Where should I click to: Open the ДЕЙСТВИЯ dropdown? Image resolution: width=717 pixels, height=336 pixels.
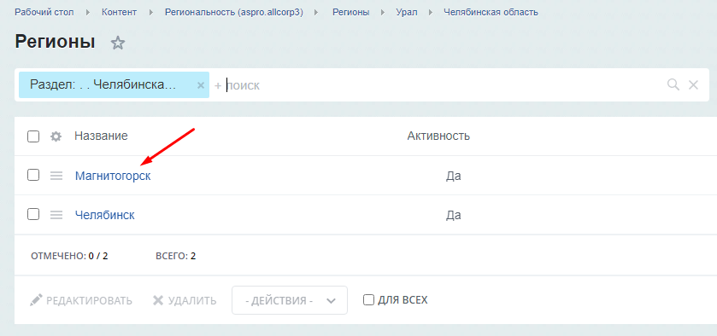290,300
